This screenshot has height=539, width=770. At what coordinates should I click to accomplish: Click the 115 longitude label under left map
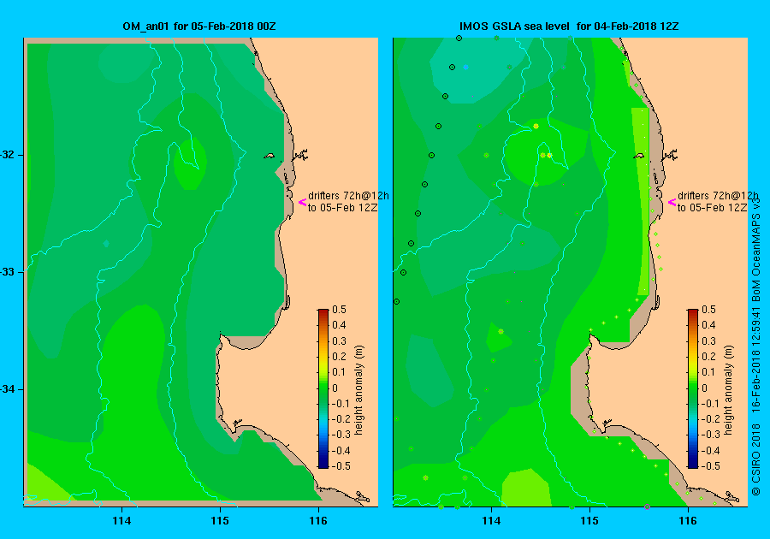[x=220, y=521]
